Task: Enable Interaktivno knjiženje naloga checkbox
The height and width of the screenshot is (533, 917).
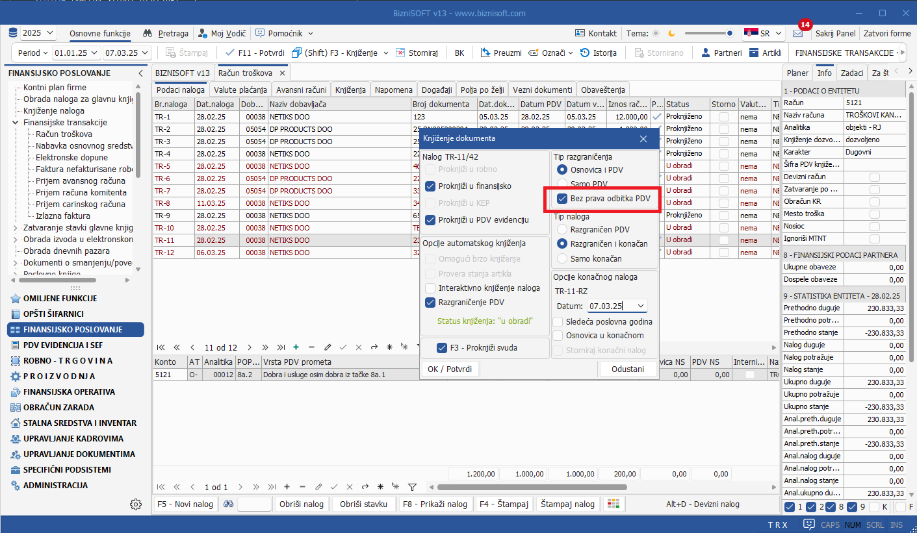Action: pyautogui.click(x=430, y=288)
